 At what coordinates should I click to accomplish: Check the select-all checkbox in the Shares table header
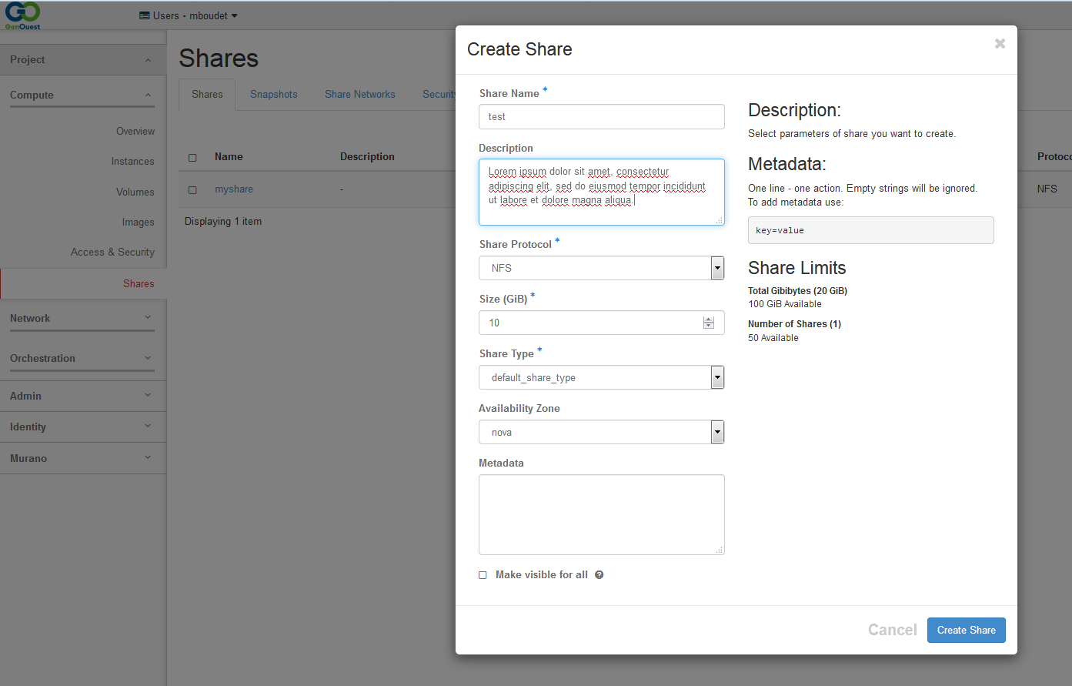[x=192, y=157]
